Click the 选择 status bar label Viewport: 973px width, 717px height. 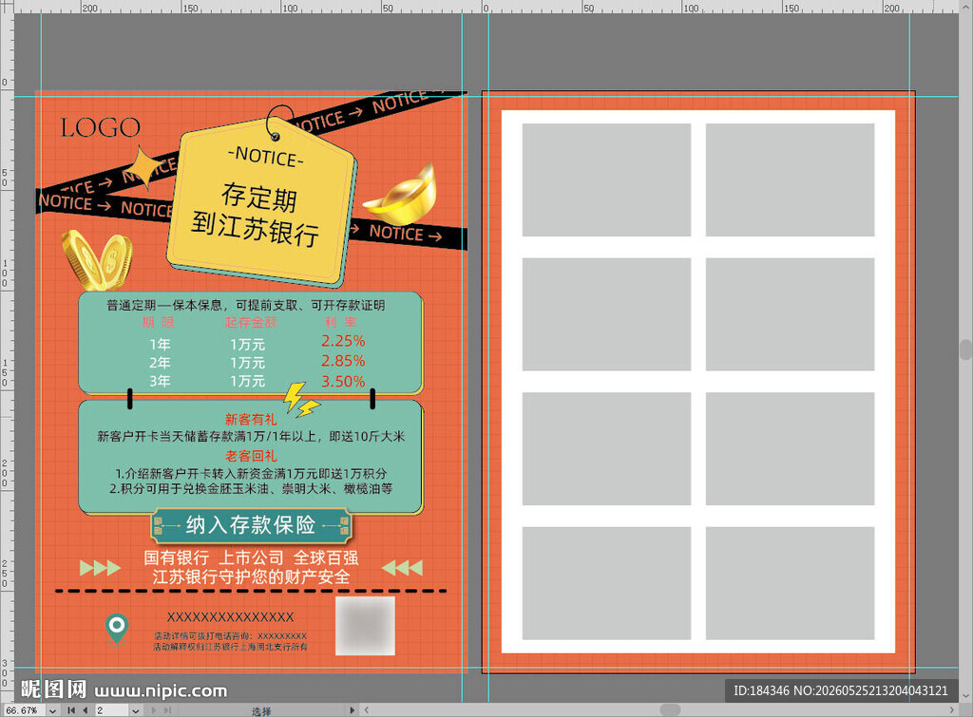coord(261,711)
